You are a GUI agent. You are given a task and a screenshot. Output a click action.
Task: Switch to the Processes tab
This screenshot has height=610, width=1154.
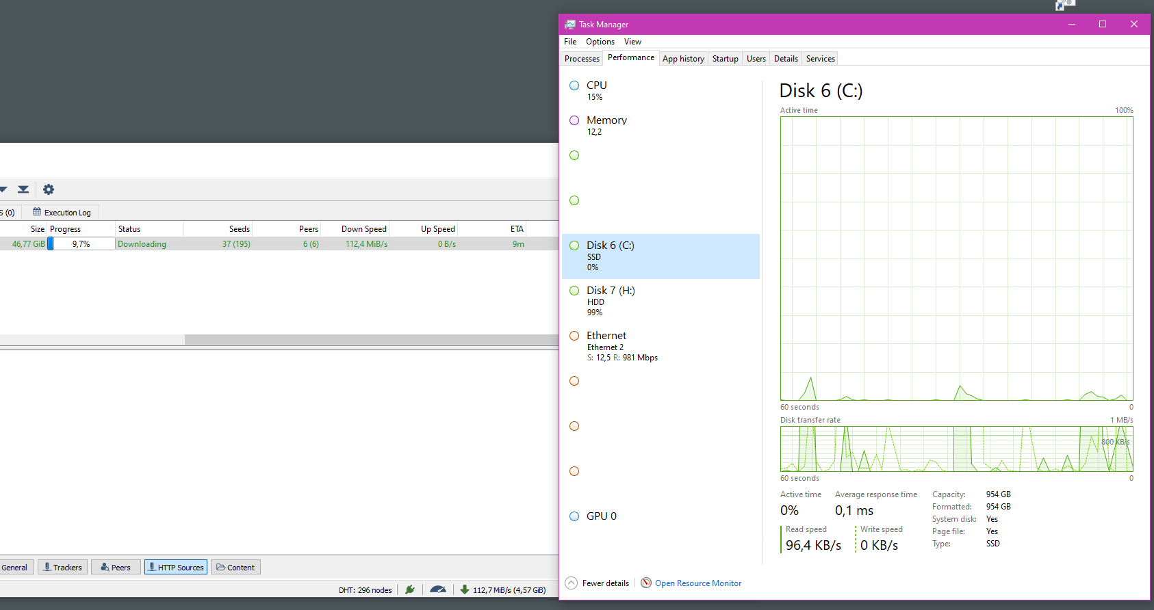[x=582, y=59]
